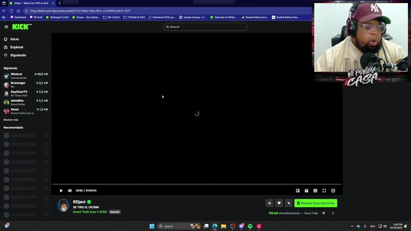
Task: Toggle picture-in-picture mode icon
Action: [298, 191]
